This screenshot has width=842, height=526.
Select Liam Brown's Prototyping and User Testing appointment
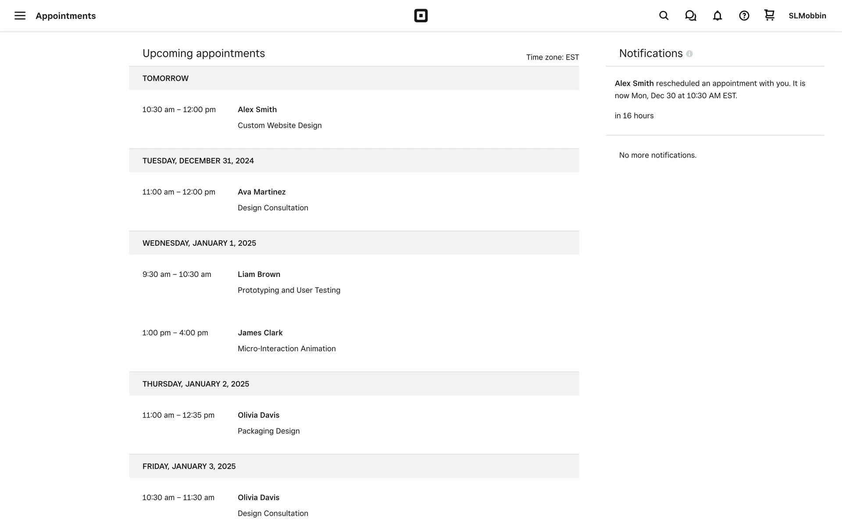point(289,282)
